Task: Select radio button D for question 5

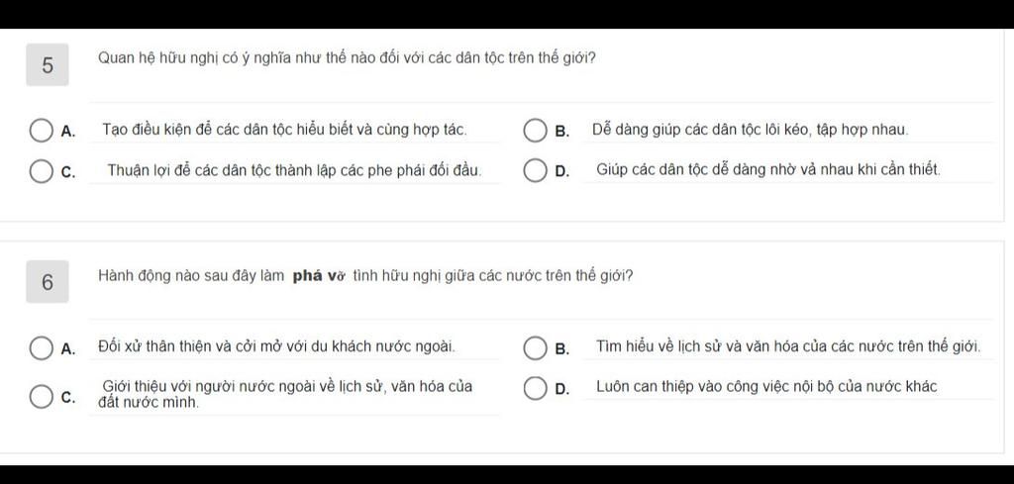Action: 535,172
